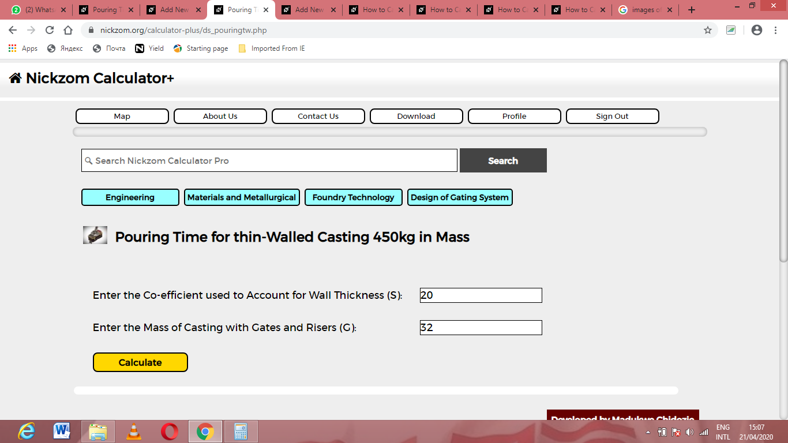This screenshot has height=443, width=788.
Task: Select the Foundry Technology breadcrumb
Action: click(x=354, y=197)
